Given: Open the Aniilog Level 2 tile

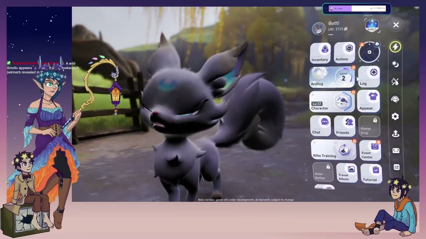Looking at the screenshot, I should (332, 77).
